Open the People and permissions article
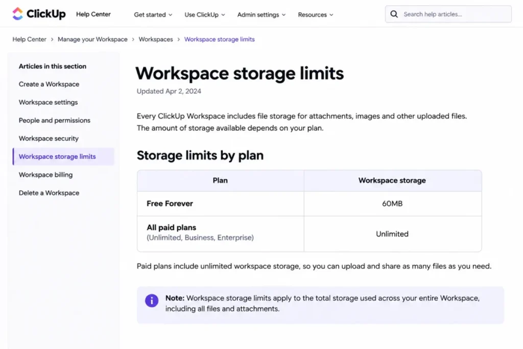 [54, 120]
